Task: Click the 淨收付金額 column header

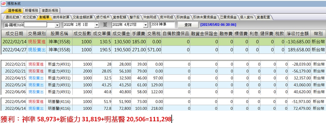Action: pos(298,34)
